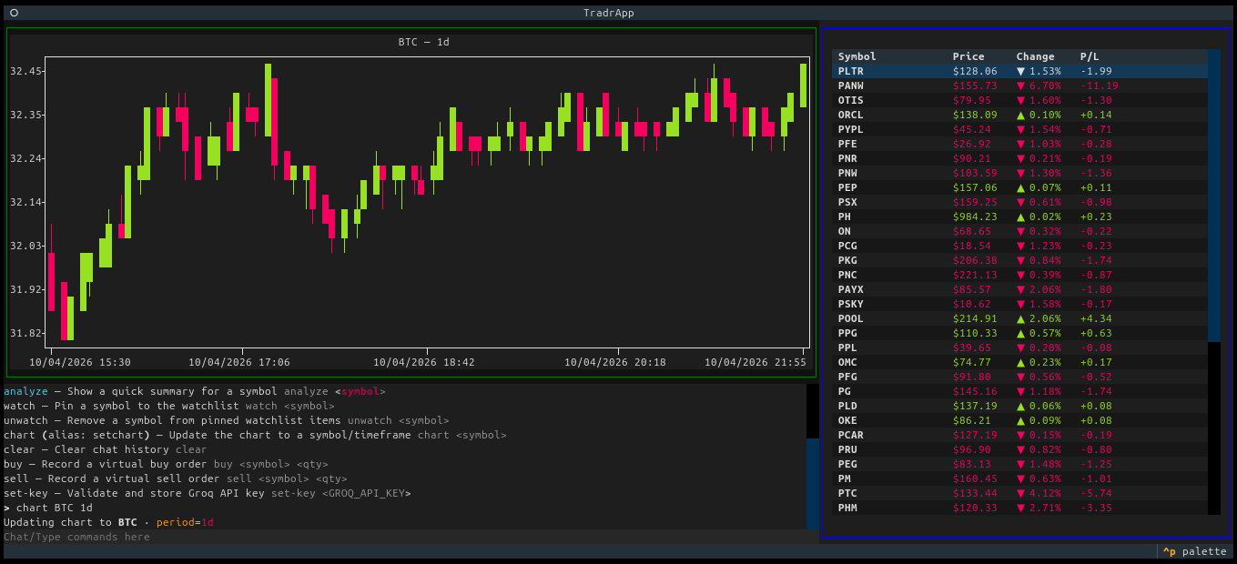Select the PSX symbol row
1237x564 pixels.
pos(1019,202)
